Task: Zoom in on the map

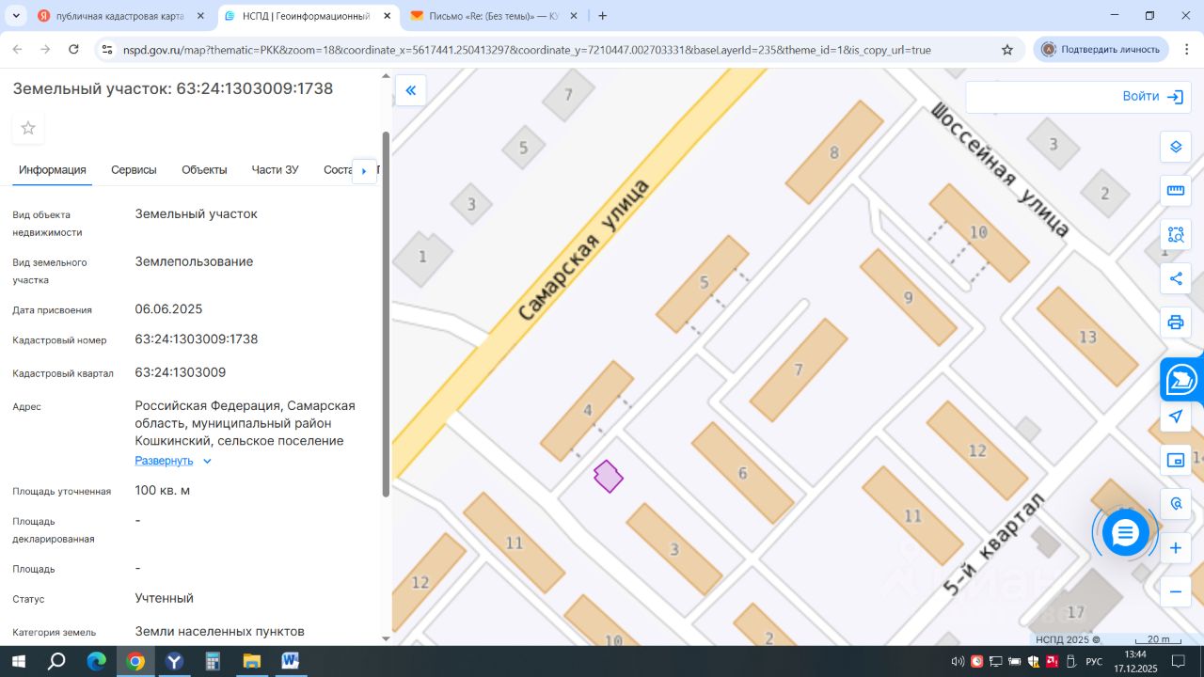Action: tap(1175, 548)
